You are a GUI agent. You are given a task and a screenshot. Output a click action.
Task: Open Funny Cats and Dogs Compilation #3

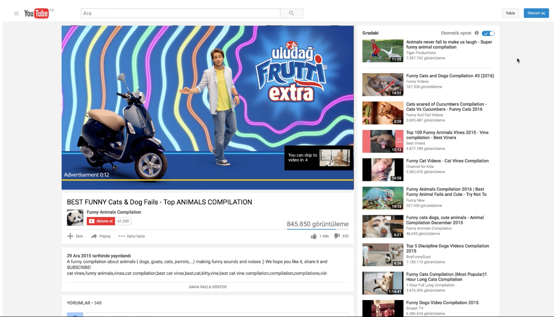pos(450,76)
